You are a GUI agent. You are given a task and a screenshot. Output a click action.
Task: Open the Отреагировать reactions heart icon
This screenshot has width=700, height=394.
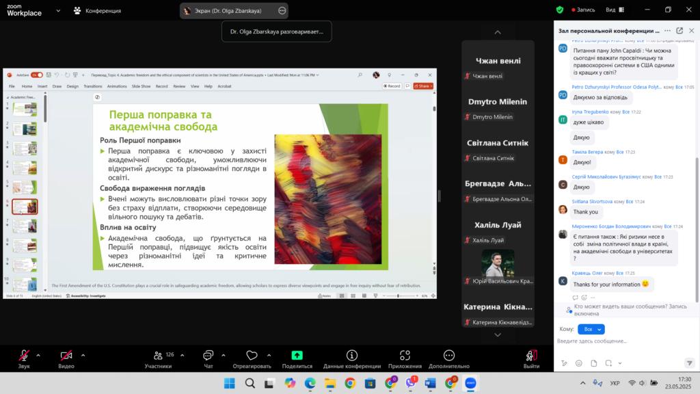coord(252,355)
